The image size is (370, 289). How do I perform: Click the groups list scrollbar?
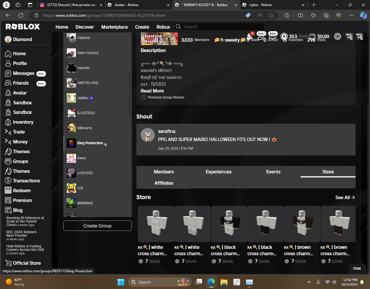pyautogui.click(x=130, y=94)
